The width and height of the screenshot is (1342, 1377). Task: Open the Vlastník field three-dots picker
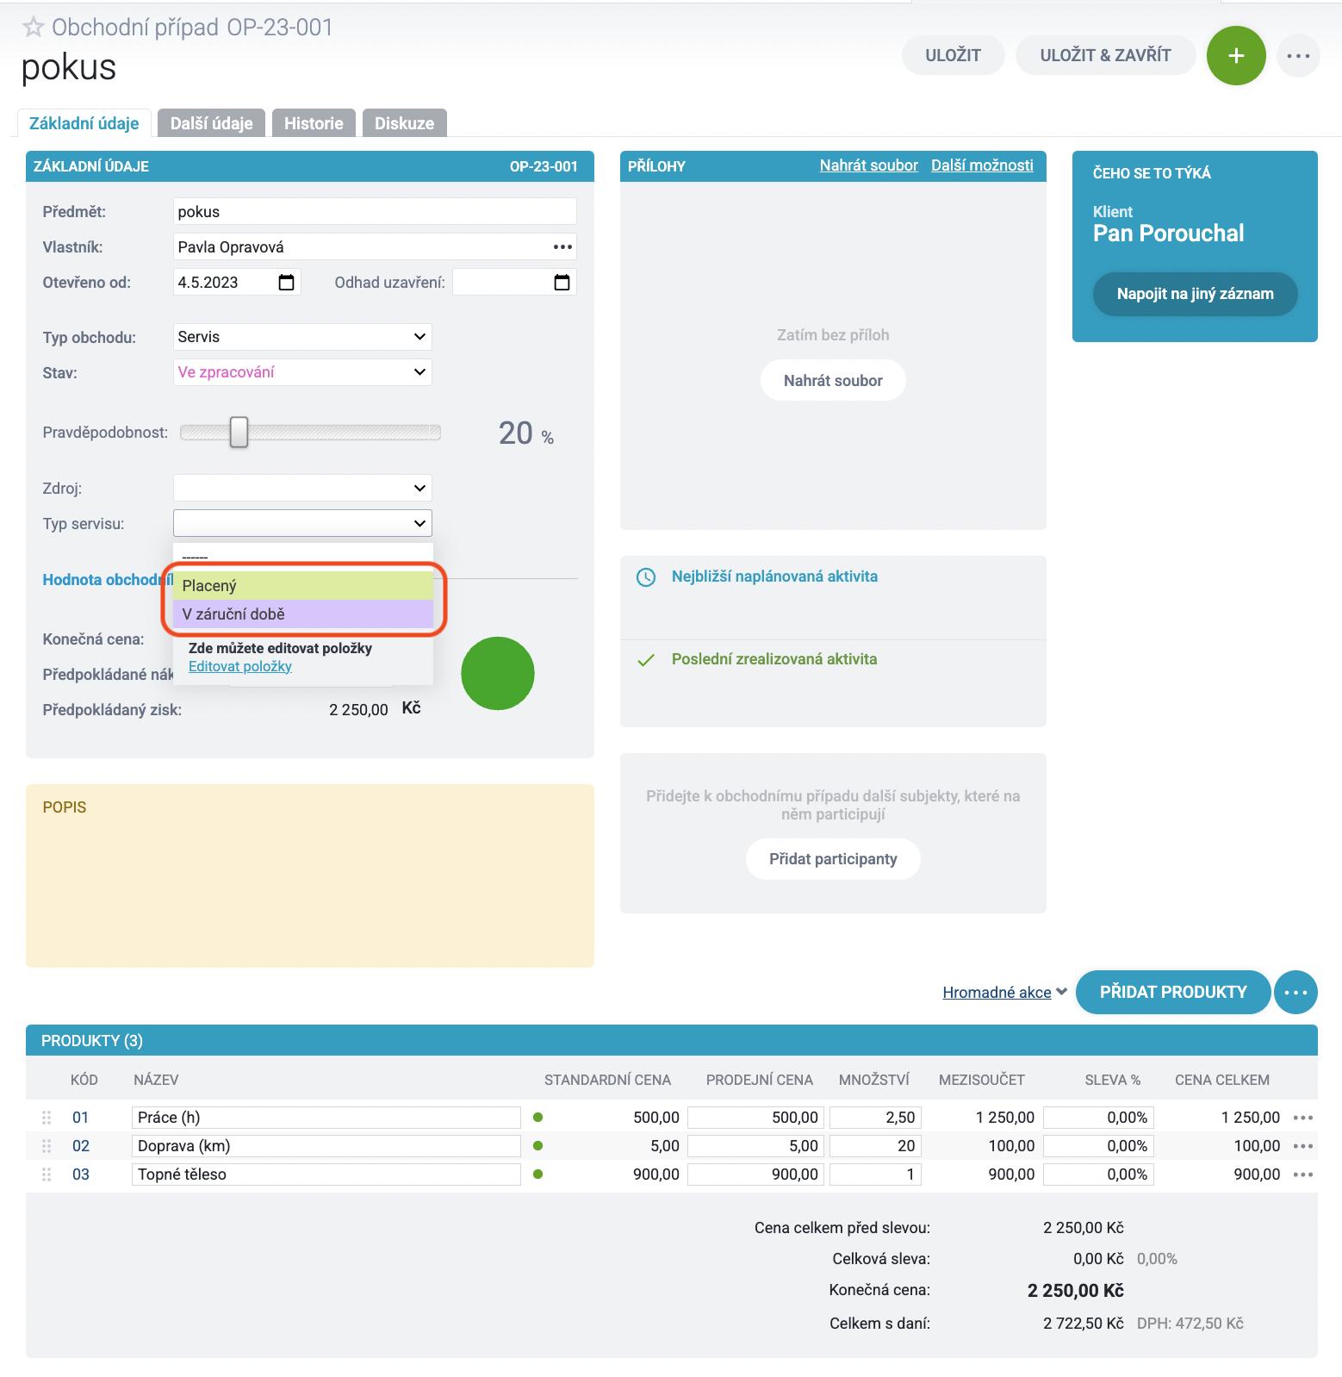pyautogui.click(x=562, y=247)
